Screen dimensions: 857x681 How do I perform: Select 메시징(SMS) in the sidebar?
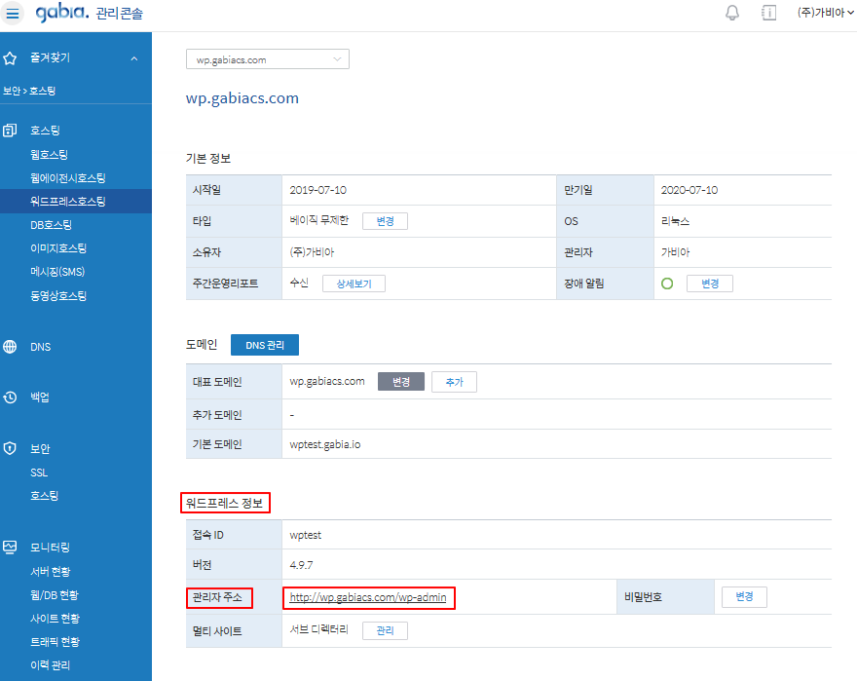[x=57, y=272]
